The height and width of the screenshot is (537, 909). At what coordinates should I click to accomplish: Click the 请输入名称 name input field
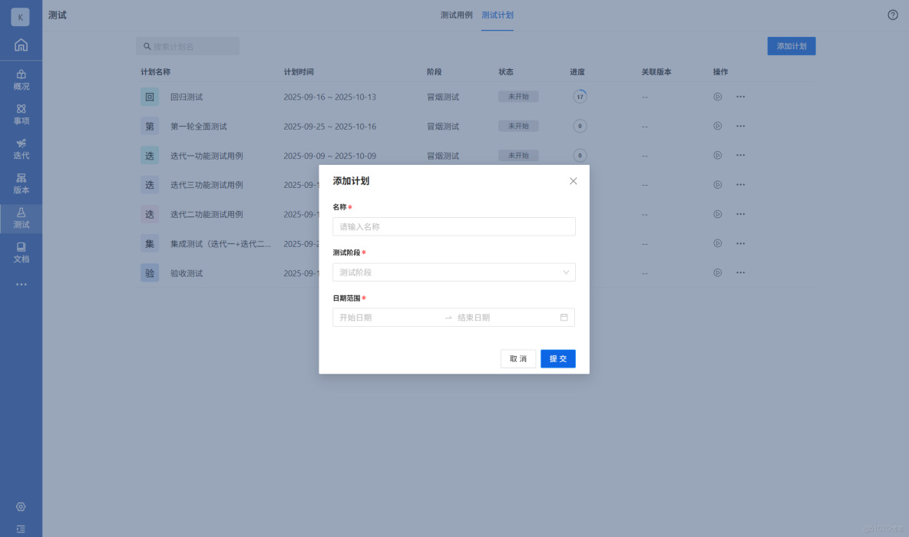tap(454, 226)
